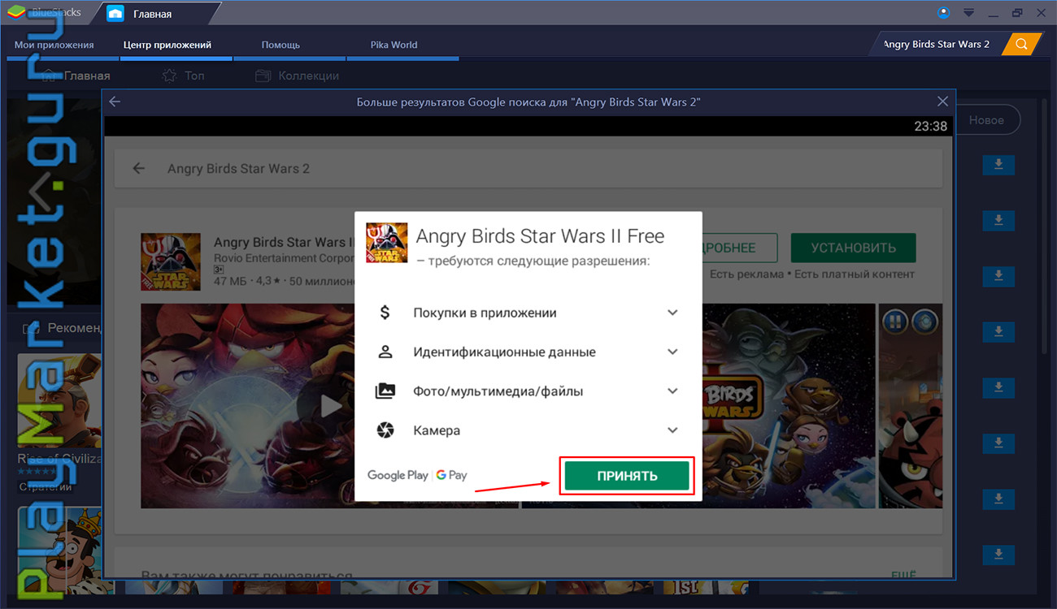1057x609 pixels.
Task: Click the partially hidden ПОДРОБНЕЕ button
Action: (740, 248)
